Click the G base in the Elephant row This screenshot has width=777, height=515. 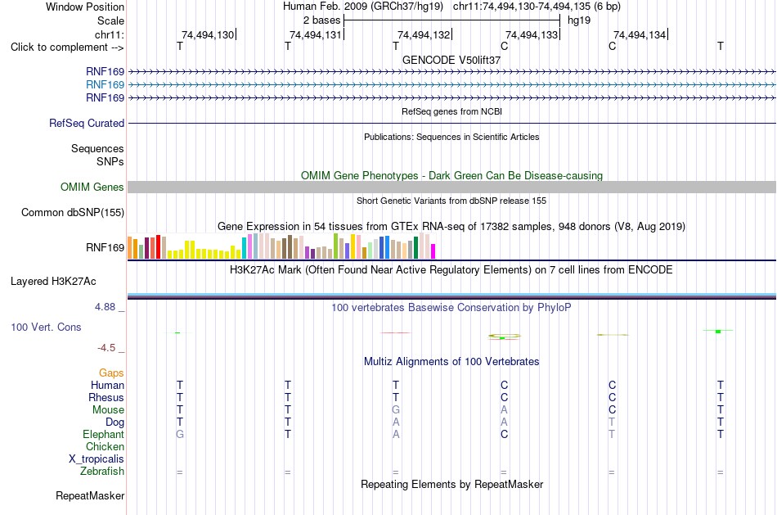click(180, 435)
